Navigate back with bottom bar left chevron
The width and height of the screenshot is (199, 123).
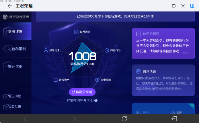pyautogui.click(x=25, y=119)
